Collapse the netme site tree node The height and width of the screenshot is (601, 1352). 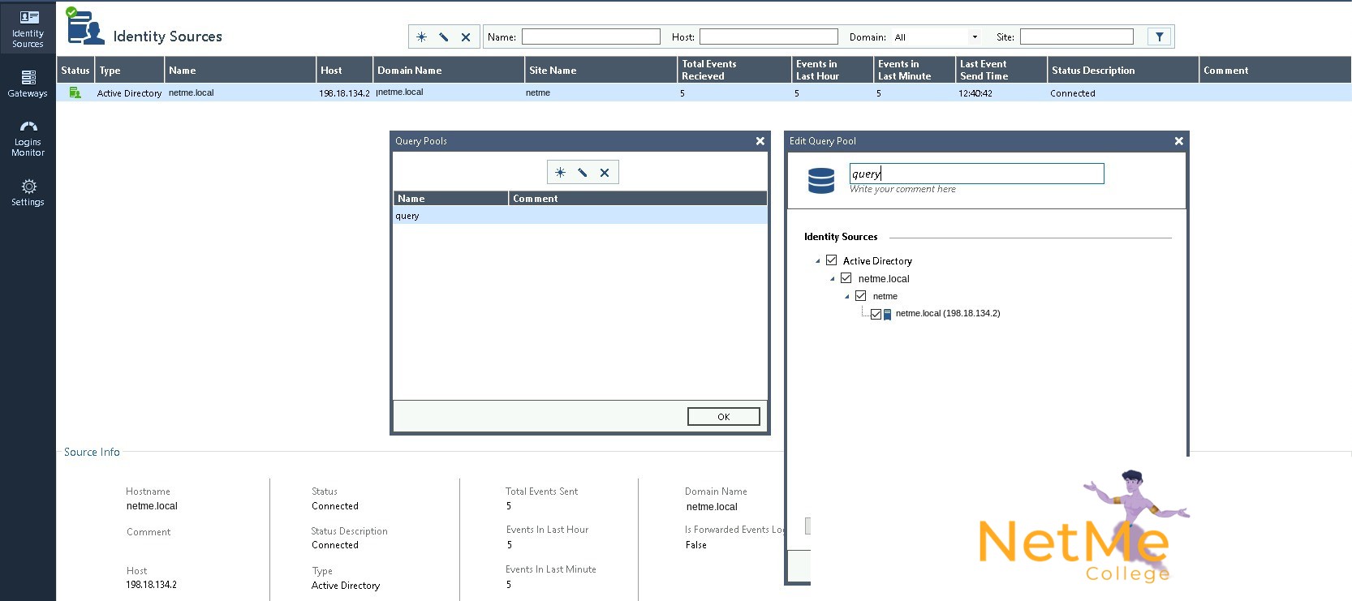pyautogui.click(x=846, y=297)
